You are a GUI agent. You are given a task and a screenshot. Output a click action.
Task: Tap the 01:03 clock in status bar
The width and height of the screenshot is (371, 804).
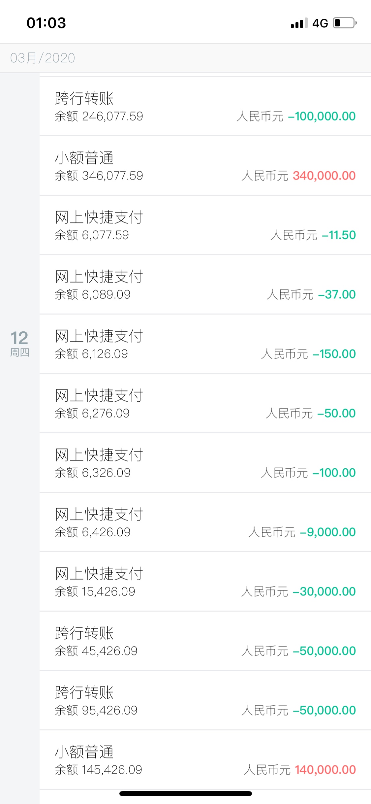coord(46,23)
